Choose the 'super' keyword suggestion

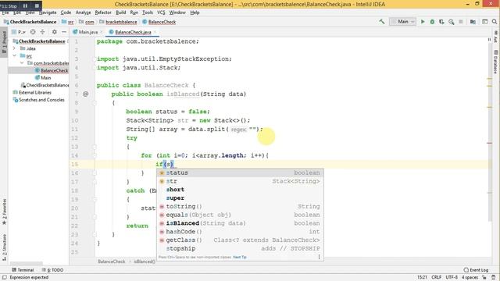click(241, 198)
